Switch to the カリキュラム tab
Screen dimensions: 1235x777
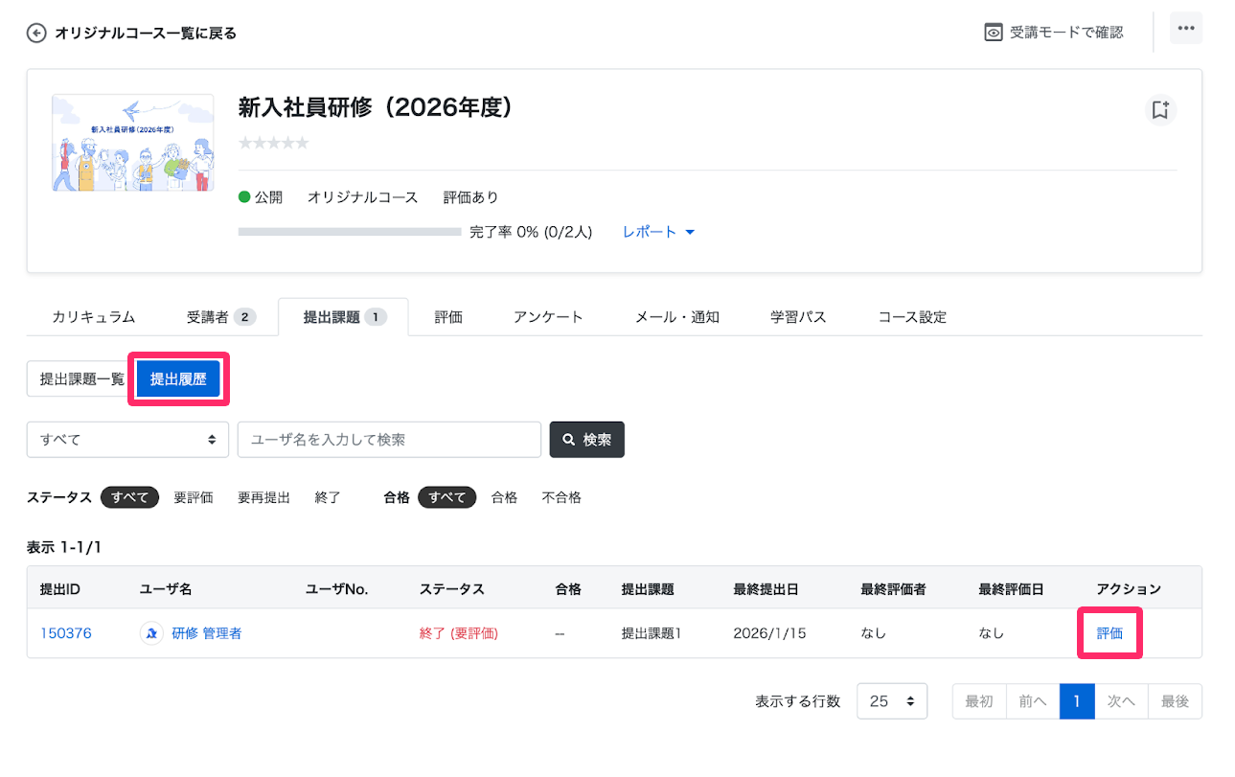click(x=94, y=317)
